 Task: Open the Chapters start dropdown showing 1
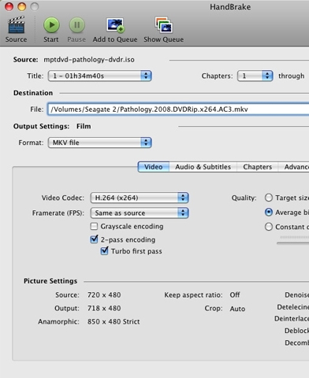tap(255, 76)
